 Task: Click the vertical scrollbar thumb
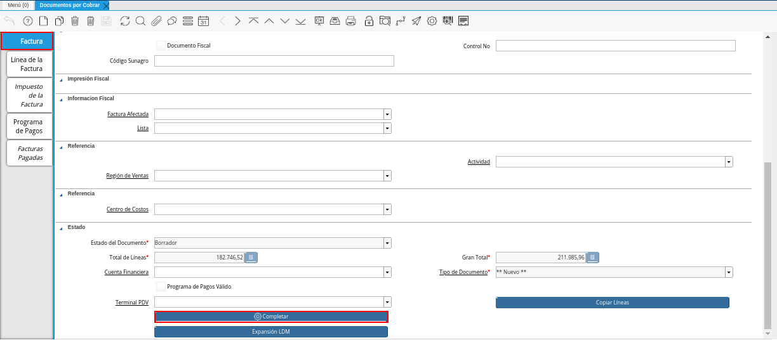tap(767, 244)
